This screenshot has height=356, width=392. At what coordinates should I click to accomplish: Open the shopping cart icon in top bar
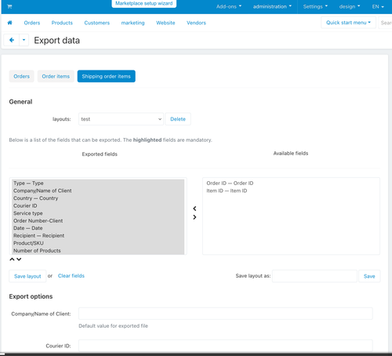(x=9, y=6)
